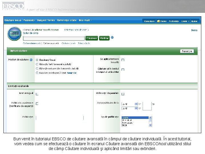
Task: Expand the Mai mult menu
Action: [85, 20]
